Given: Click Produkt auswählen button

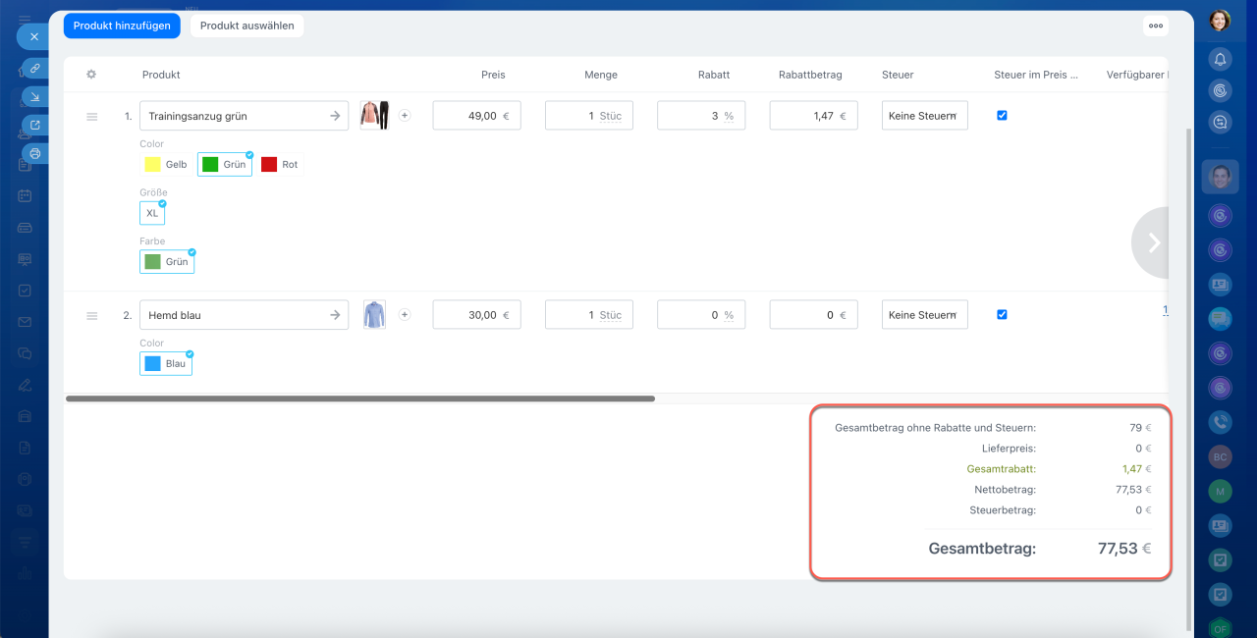Looking at the screenshot, I should (x=247, y=26).
